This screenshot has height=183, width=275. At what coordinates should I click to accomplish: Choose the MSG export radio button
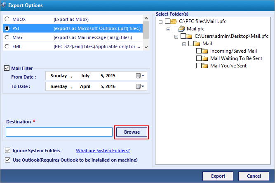(x=7, y=37)
